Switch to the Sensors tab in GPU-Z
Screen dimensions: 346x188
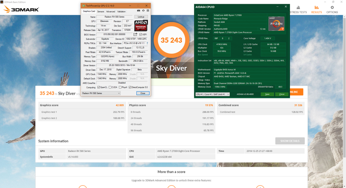101,12
